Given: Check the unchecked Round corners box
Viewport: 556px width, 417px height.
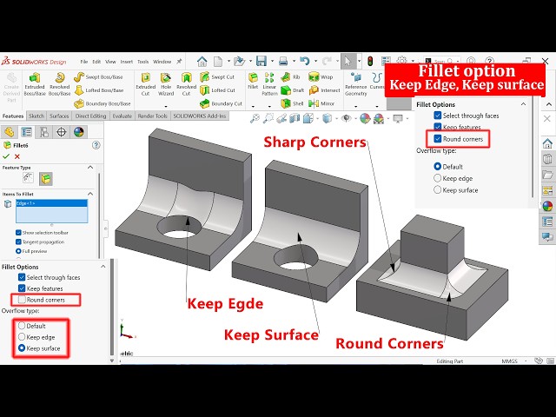Looking at the screenshot, I should point(22,300).
